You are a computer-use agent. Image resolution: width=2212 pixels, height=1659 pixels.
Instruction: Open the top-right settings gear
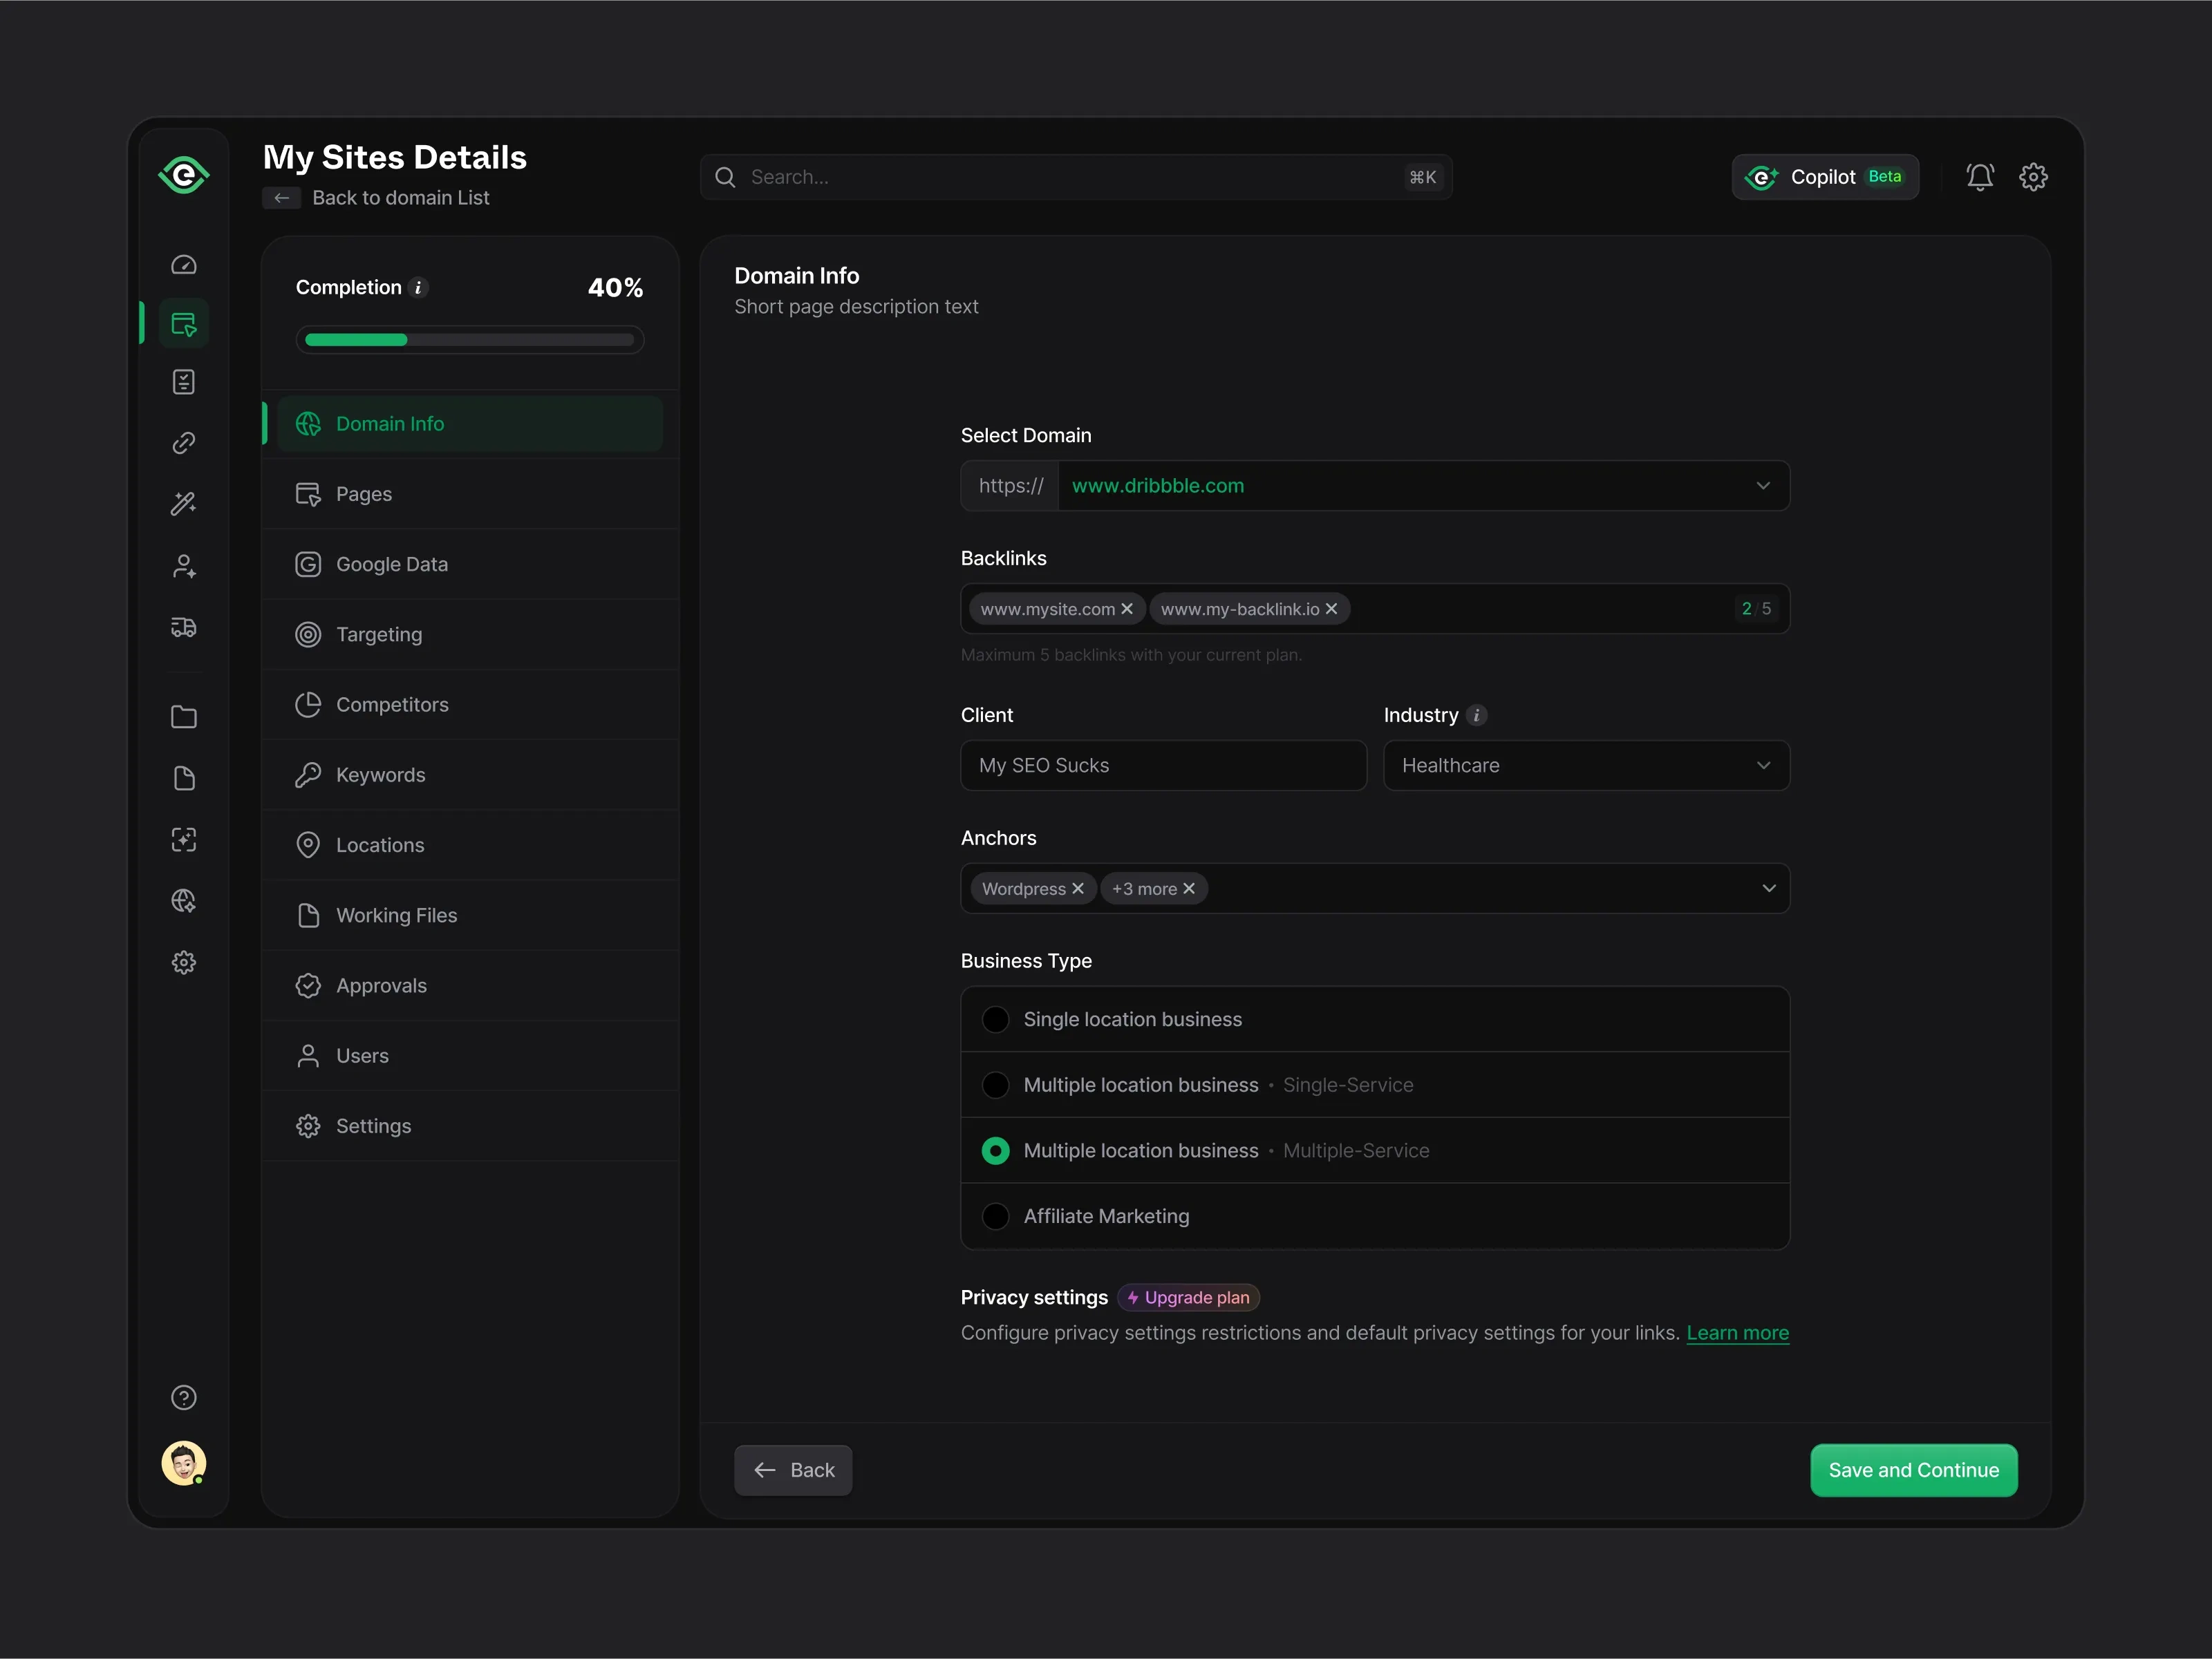point(2033,177)
